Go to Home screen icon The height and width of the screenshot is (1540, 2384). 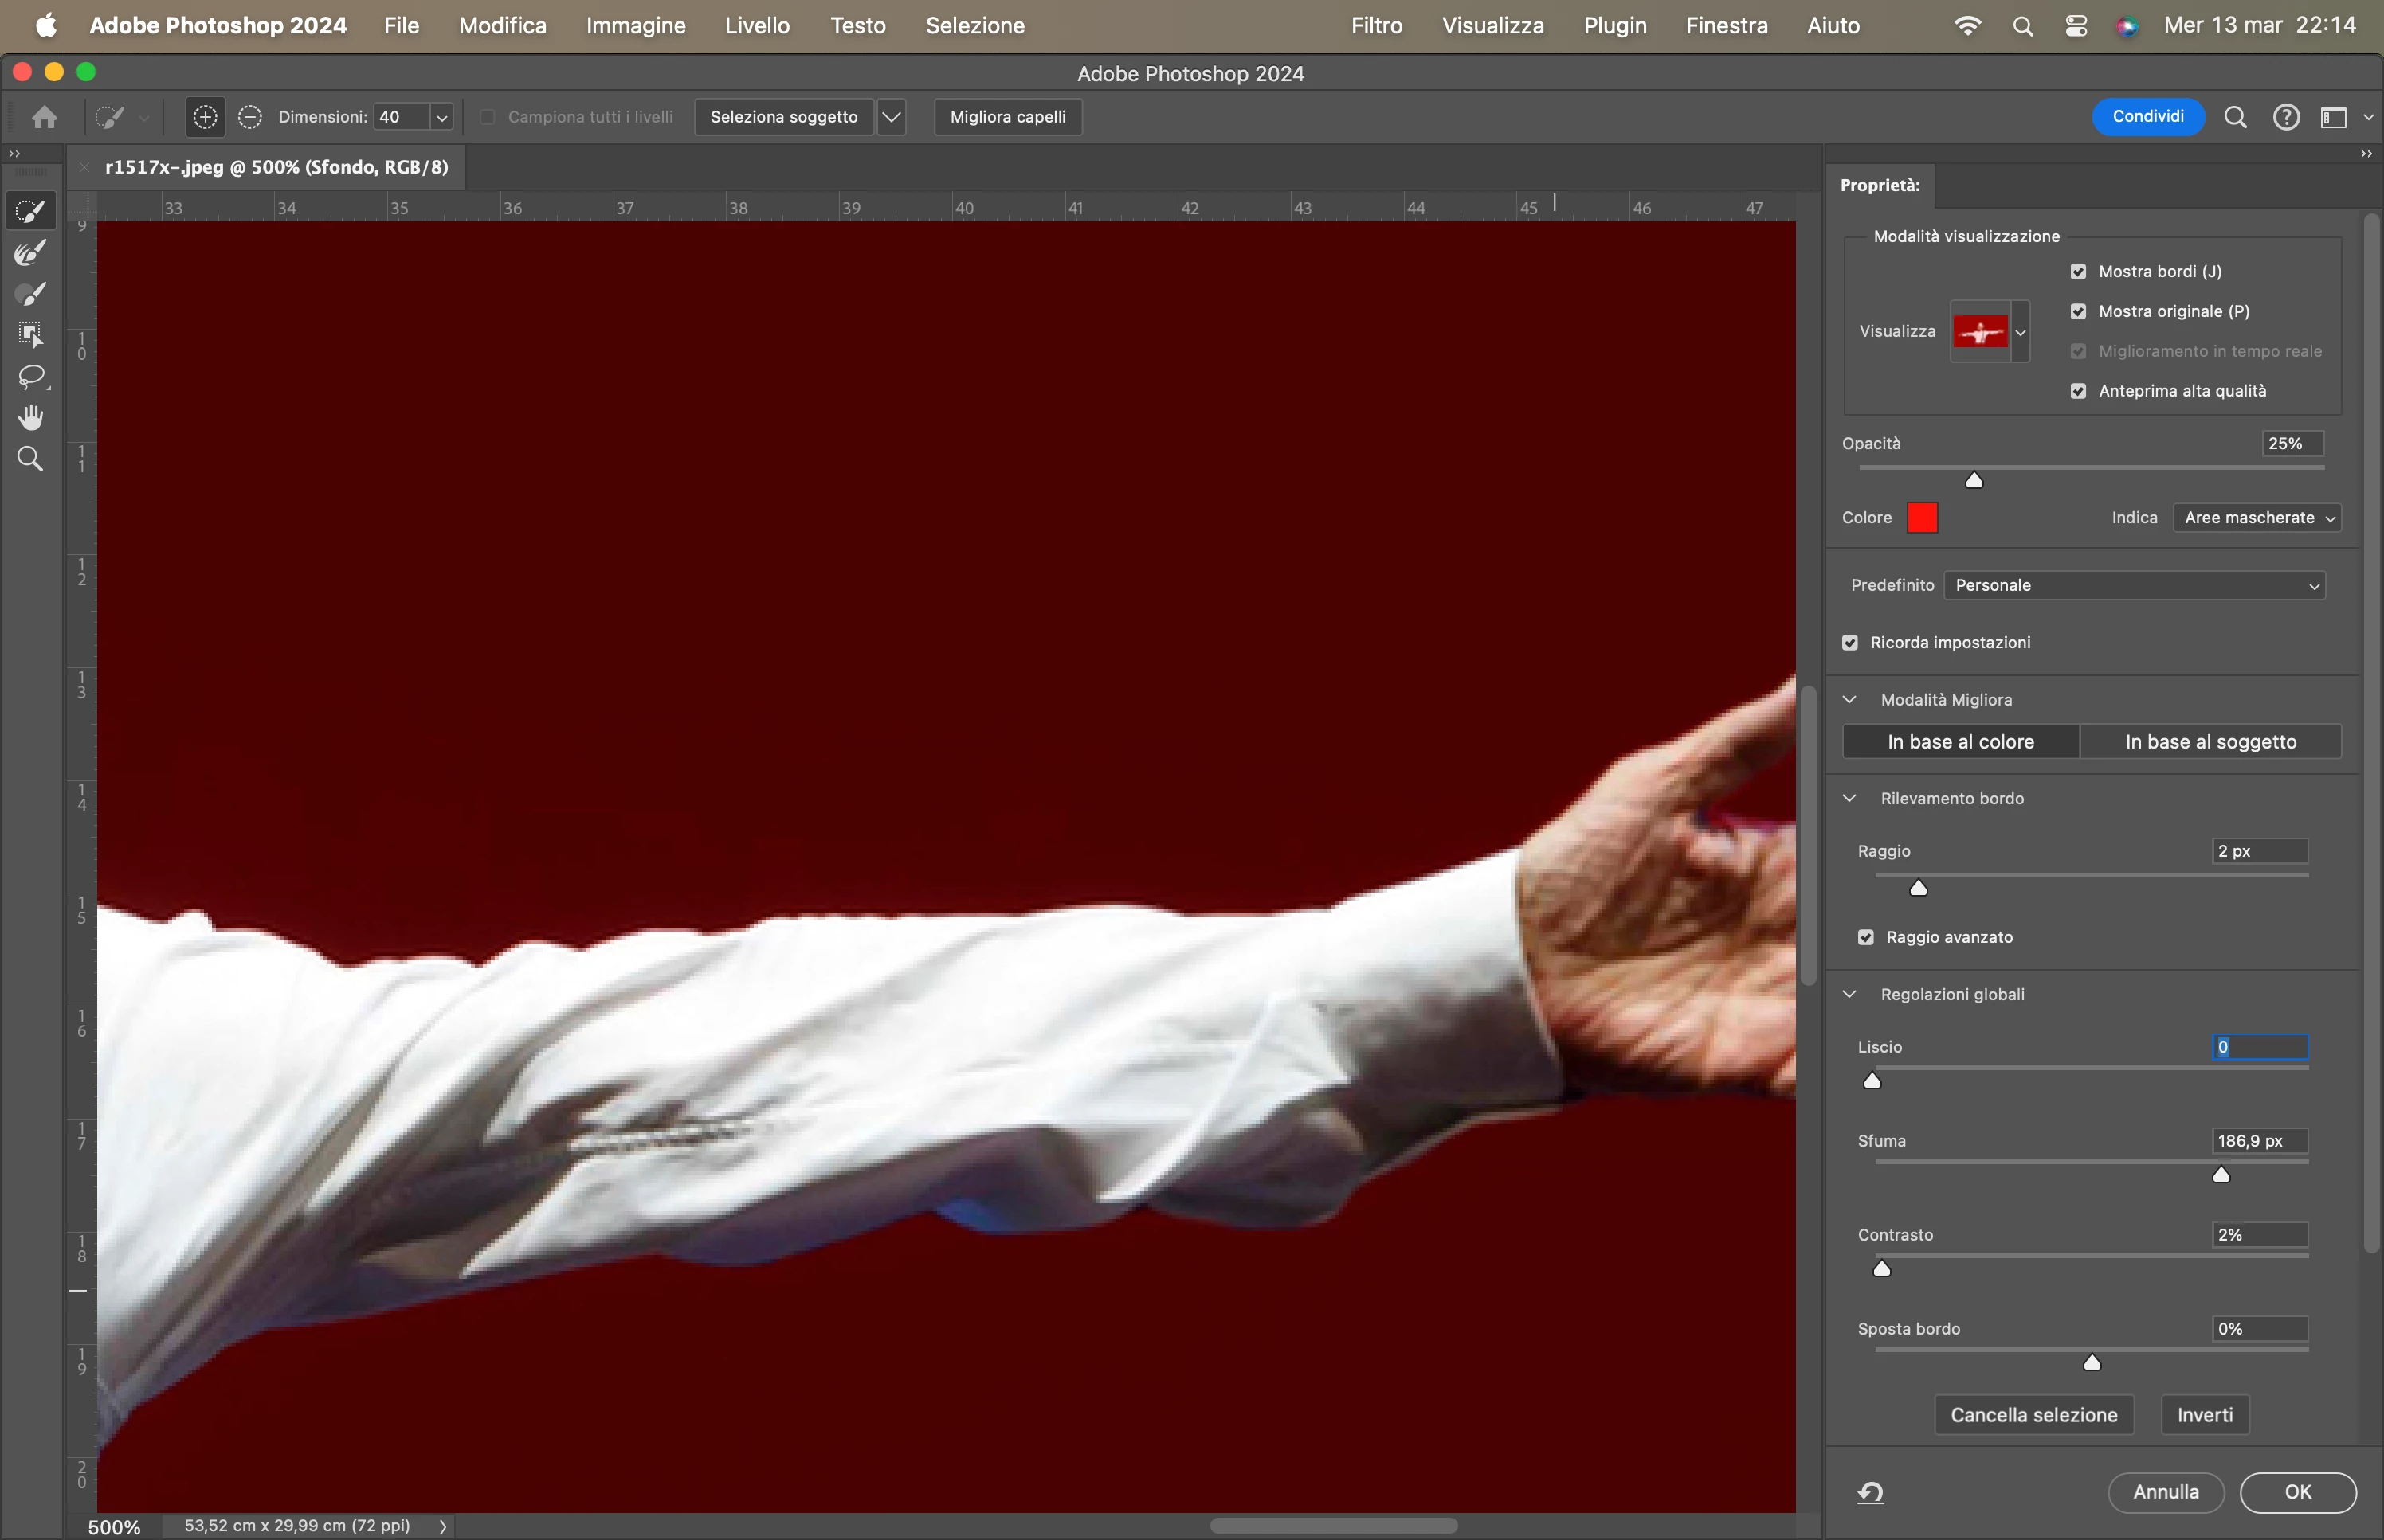tap(44, 117)
